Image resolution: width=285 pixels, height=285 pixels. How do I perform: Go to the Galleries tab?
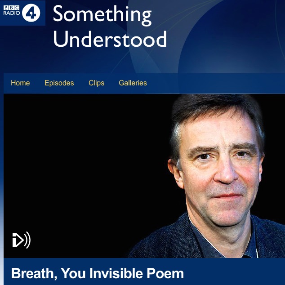pyautogui.click(x=133, y=83)
